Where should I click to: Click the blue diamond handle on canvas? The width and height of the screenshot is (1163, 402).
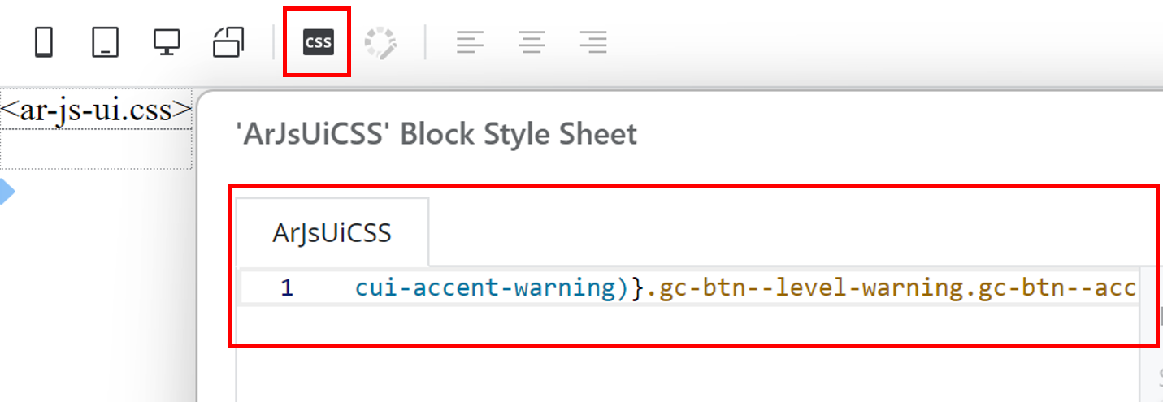(7, 192)
